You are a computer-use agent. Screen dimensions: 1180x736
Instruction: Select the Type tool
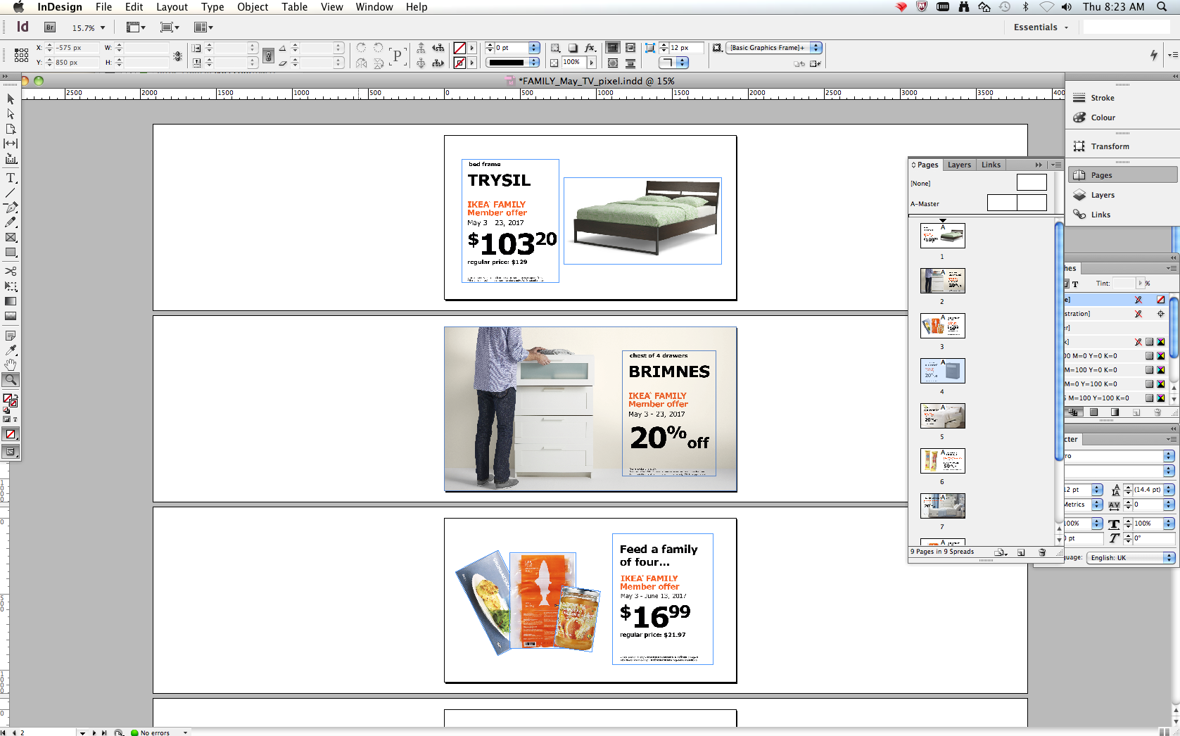tap(11, 178)
